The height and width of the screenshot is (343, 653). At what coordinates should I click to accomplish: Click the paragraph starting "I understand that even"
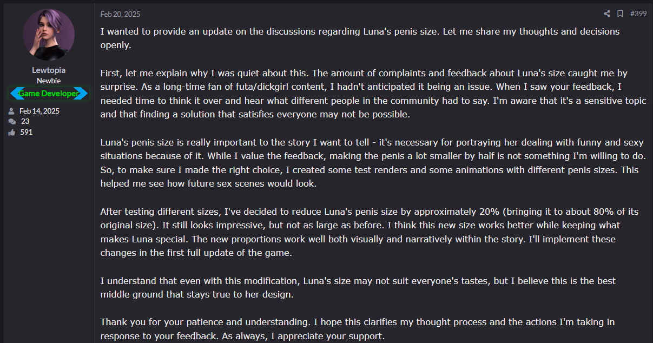point(358,288)
